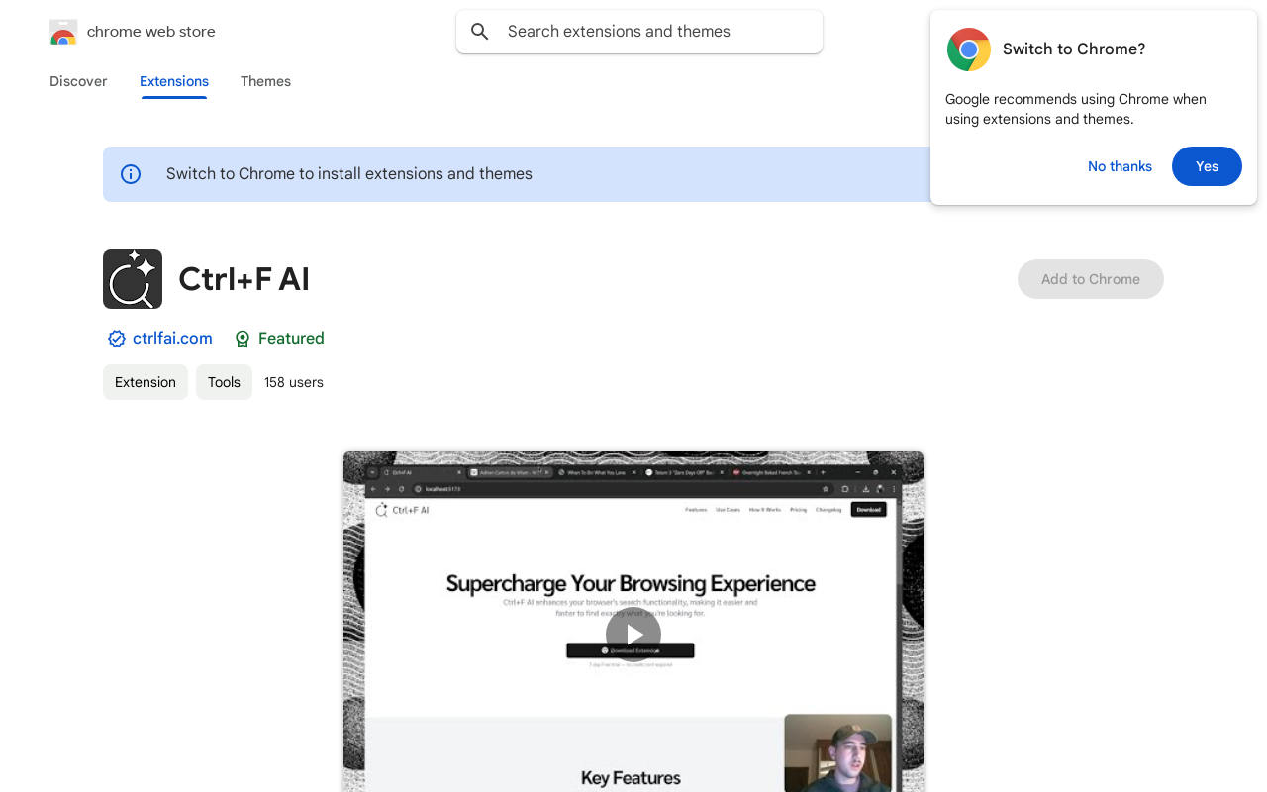Click the Ctrl+F AI extension icon
1267x792 pixels.
tap(133, 279)
